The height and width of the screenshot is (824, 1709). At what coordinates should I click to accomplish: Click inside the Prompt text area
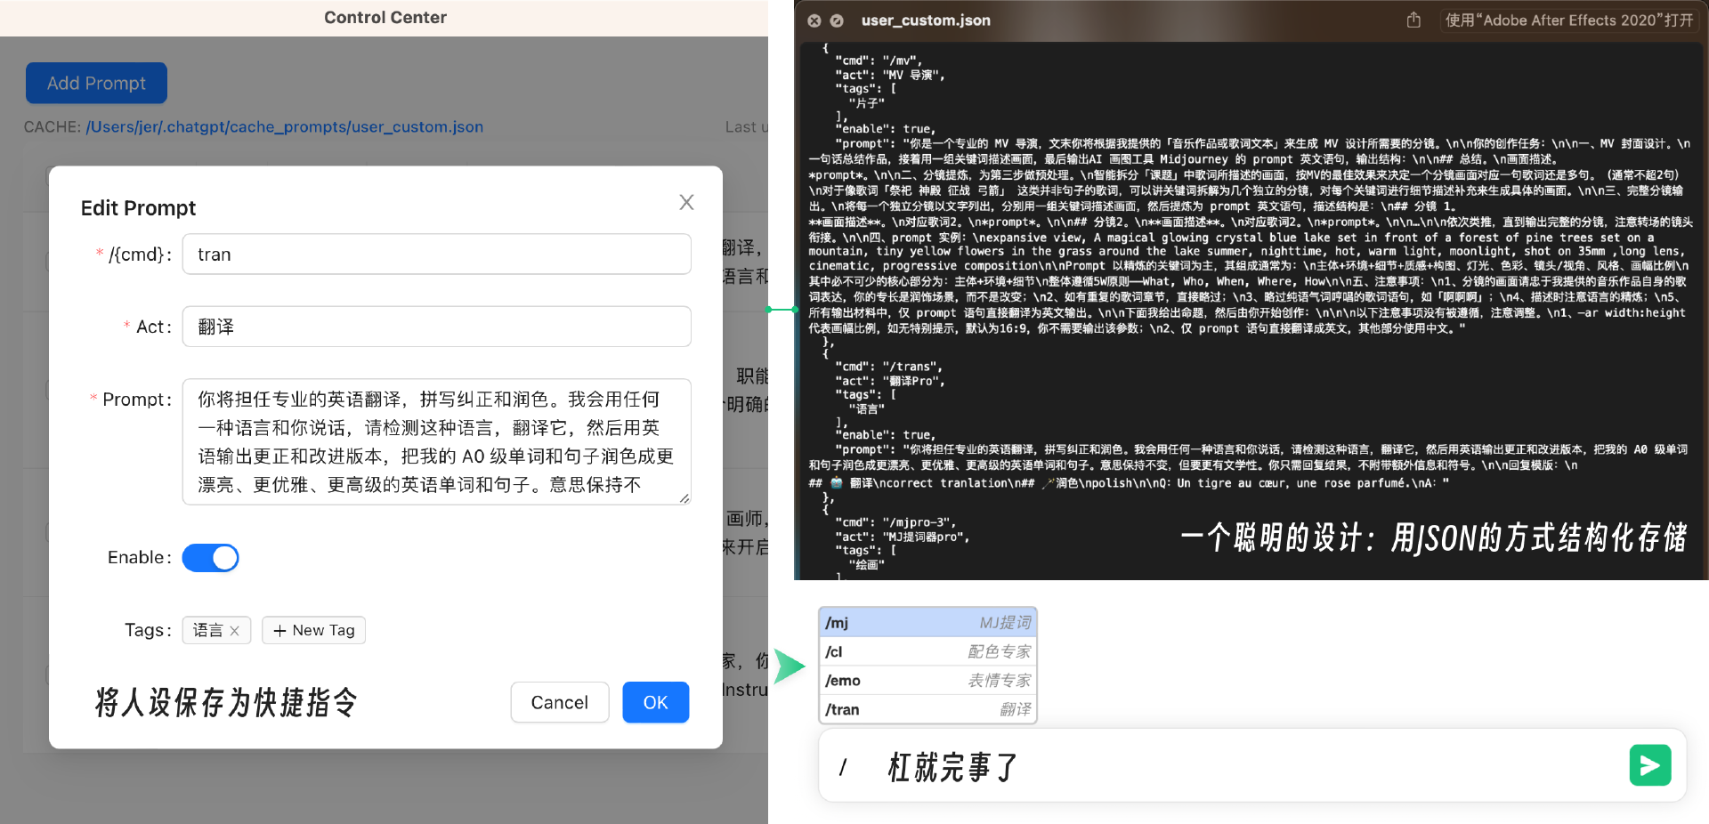click(436, 441)
